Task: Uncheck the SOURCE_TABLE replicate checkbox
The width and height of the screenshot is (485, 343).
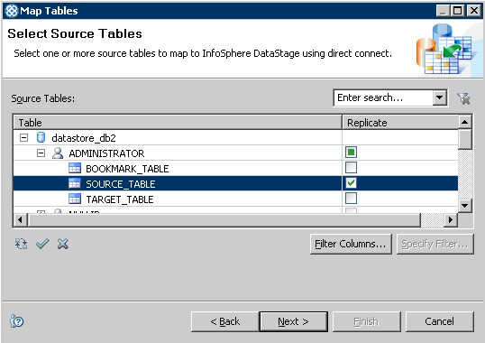Action: [351, 183]
